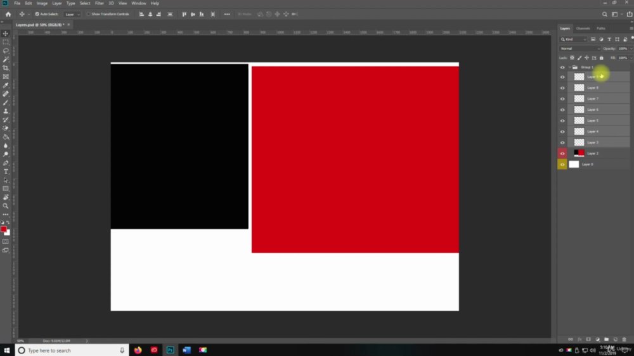Open the Kind filter dropdown
The height and width of the screenshot is (356, 634).
(573, 39)
